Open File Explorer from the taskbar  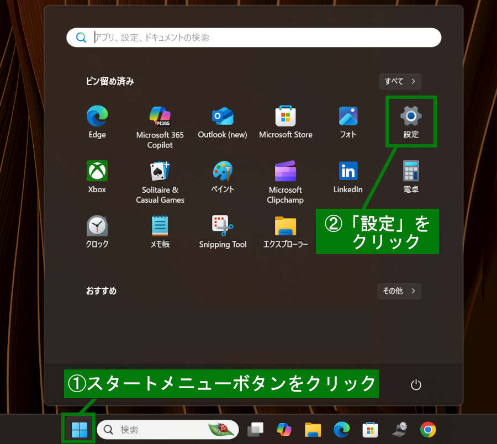pyautogui.click(x=313, y=430)
